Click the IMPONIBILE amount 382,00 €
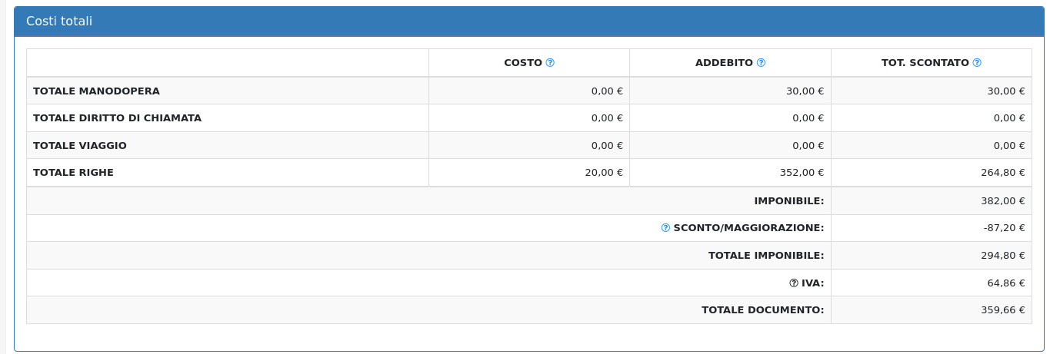 pyautogui.click(x=1003, y=201)
